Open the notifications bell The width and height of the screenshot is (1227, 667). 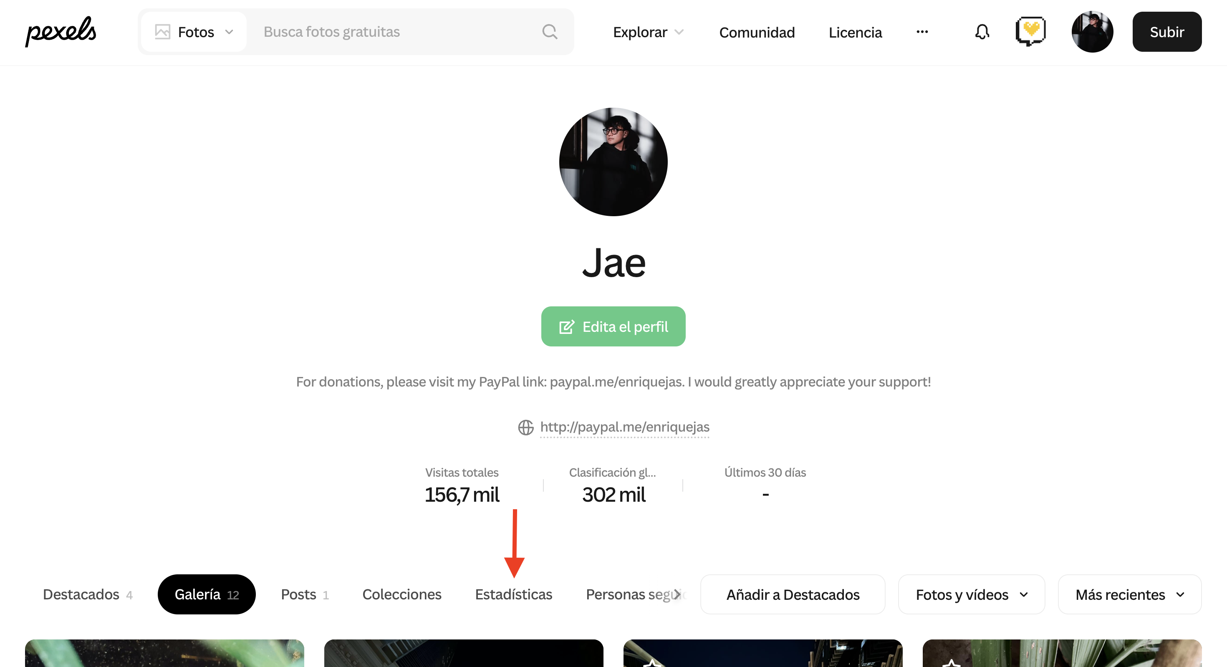point(982,32)
